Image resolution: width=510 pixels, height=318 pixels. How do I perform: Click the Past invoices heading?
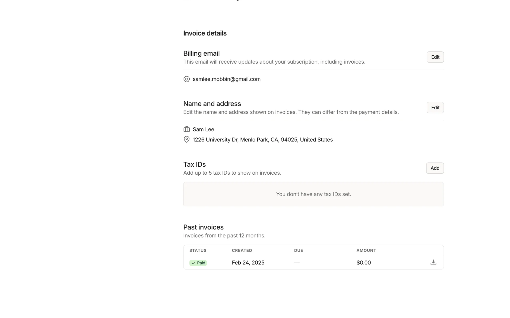(x=203, y=227)
